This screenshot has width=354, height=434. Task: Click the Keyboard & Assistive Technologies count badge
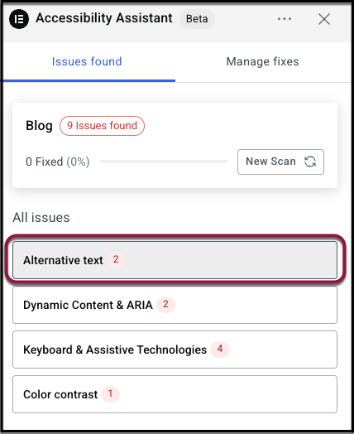(x=220, y=349)
